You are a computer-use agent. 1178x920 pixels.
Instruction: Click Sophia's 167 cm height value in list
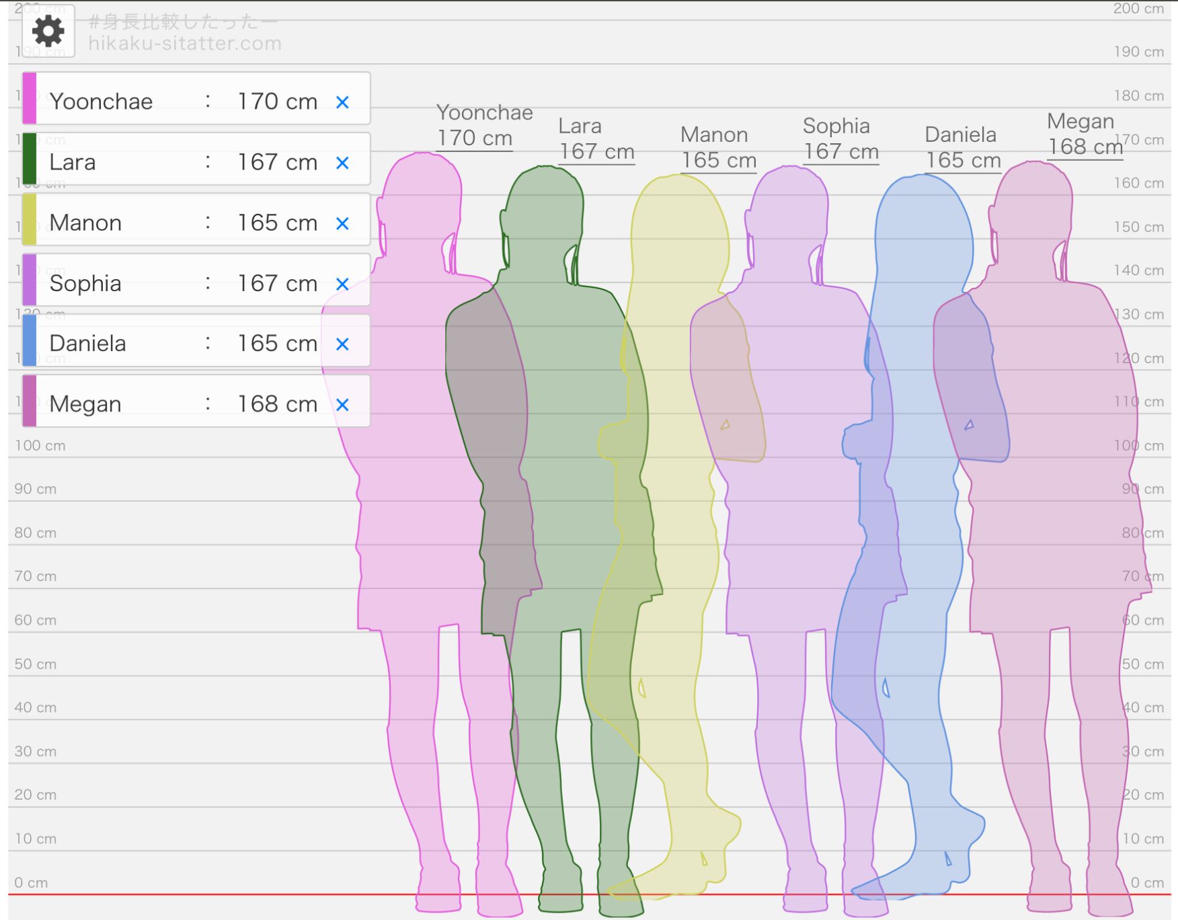tap(277, 283)
